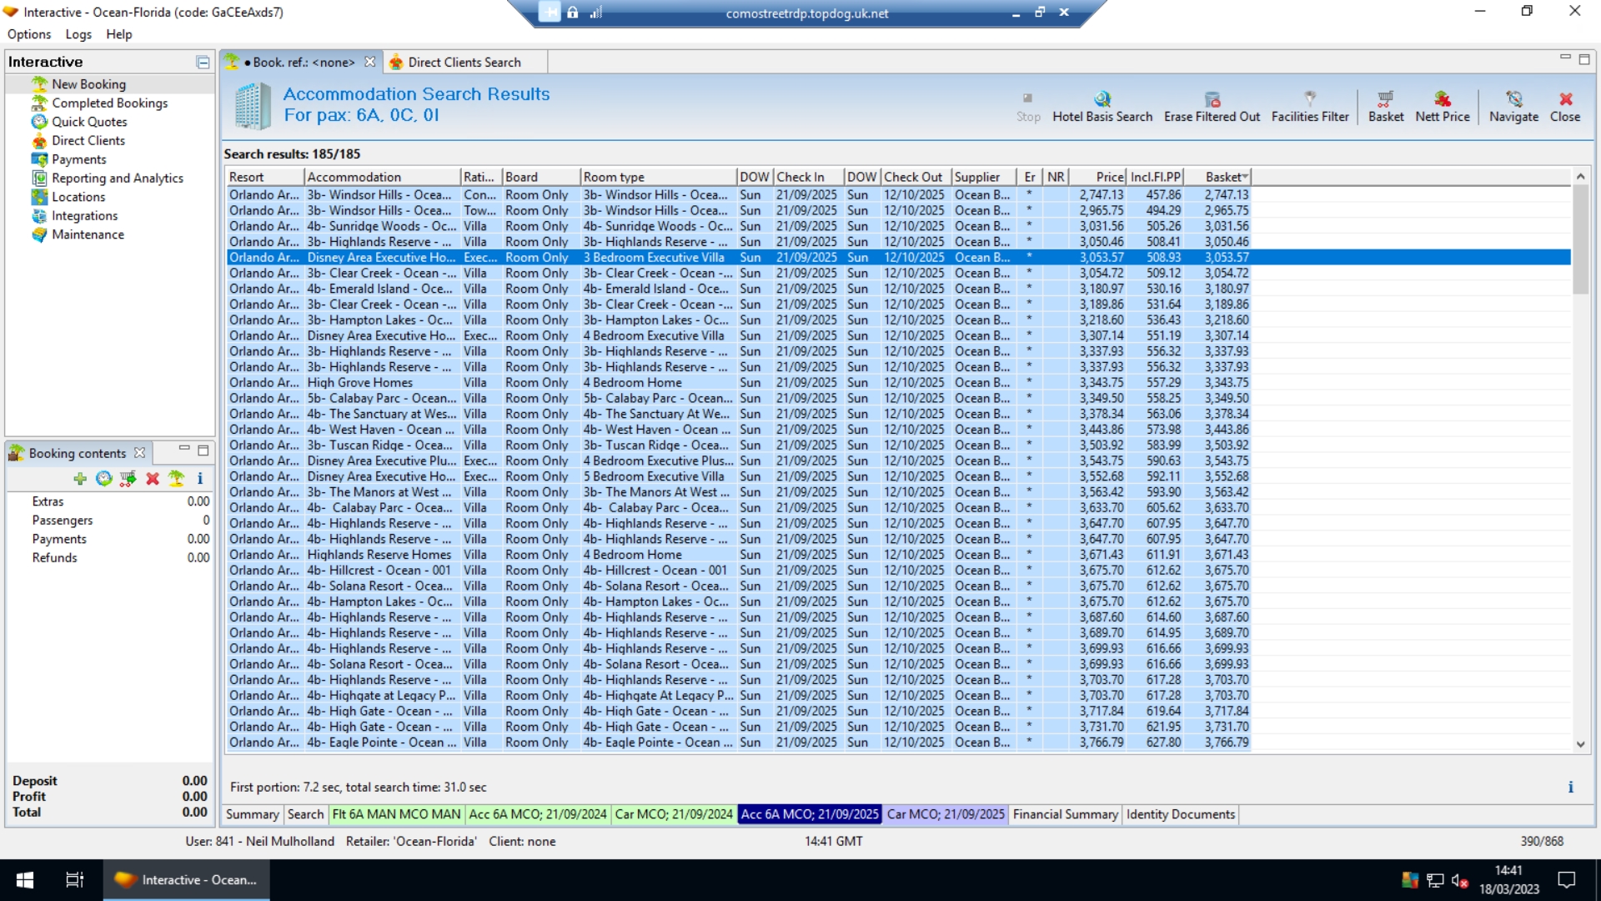Click the Hotel Basis Search icon

(x=1102, y=99)
